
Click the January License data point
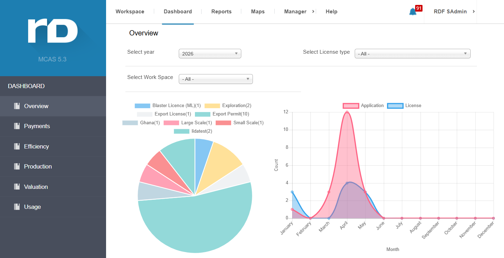[292, 192]
